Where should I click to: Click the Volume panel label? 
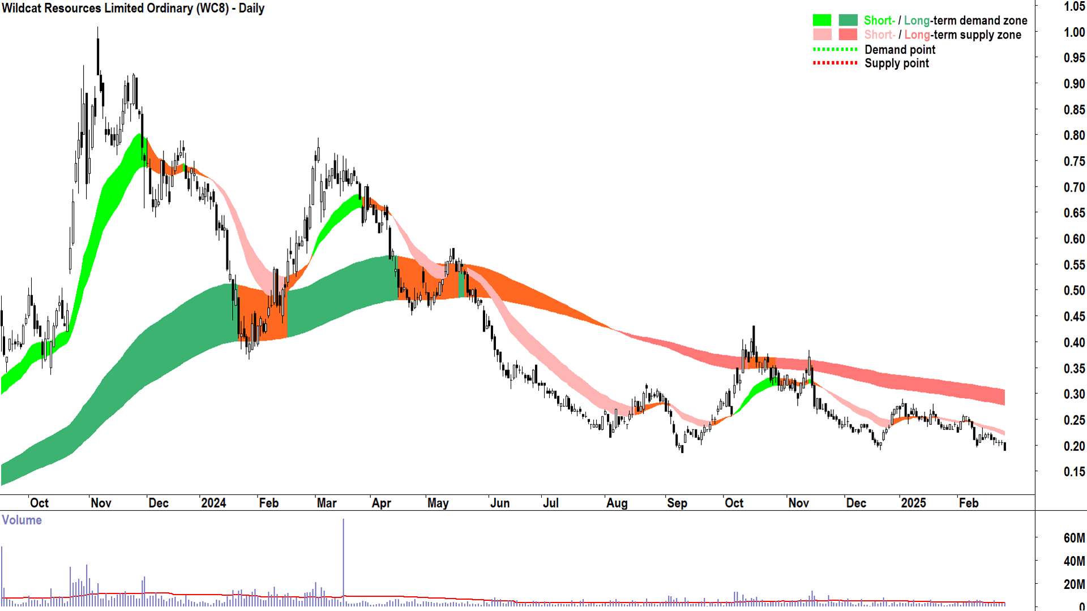click(22, 520)
